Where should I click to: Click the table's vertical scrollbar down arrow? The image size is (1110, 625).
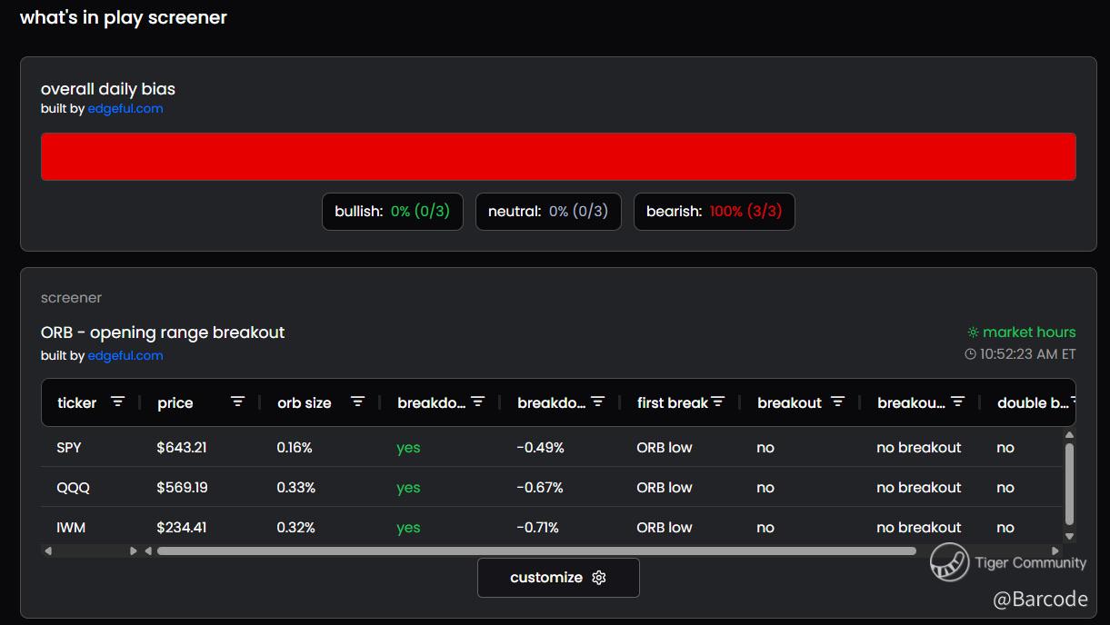tap(1069, 537)
